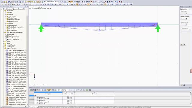Screen dimensions: 192x108
Task: Click the left icon button under the Panel factors
Action: tap(181, 44)
